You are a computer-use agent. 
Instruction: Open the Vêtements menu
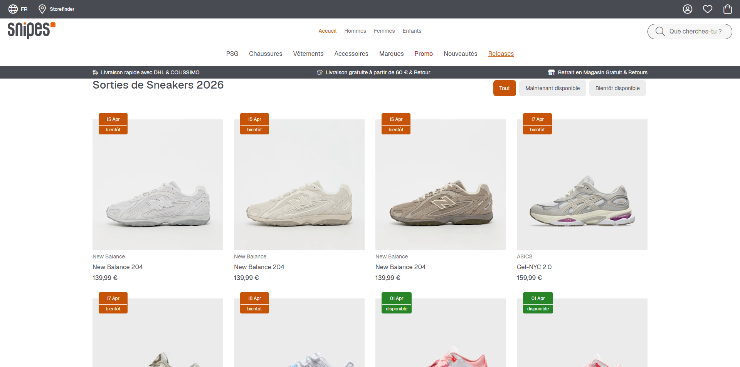[x=308, y=54]
